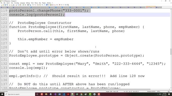Toggle the Document Map panel icon

(51, 5)
